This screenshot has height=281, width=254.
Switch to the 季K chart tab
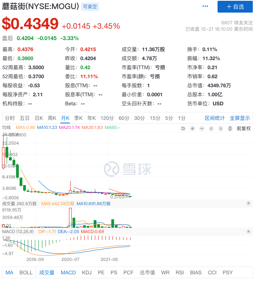click(78, 118)
